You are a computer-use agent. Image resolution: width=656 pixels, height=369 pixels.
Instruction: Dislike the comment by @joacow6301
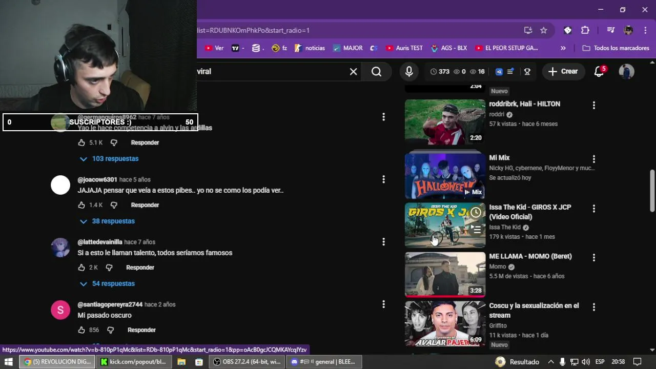pos(114,205)
